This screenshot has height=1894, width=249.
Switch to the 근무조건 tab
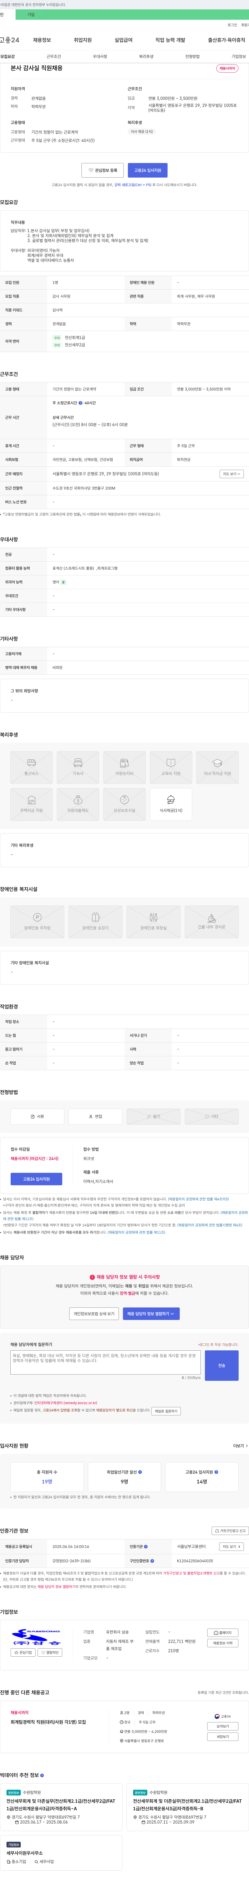(x=54, y=57)
